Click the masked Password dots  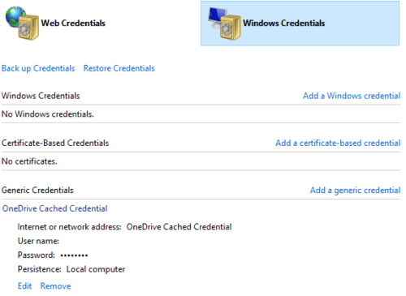click(74, 255)
